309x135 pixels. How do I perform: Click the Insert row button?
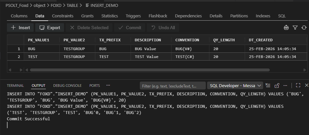pos(20,28)
